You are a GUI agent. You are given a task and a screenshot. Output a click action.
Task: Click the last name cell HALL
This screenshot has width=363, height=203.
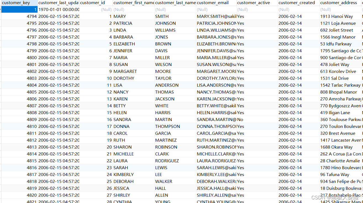[x=175, y=188]
